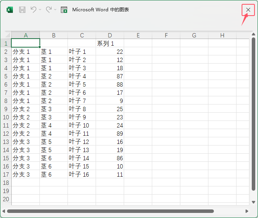Viewport: 258px width, 218px height.
Task: Select row 10 header
Action: coord(6,117)
